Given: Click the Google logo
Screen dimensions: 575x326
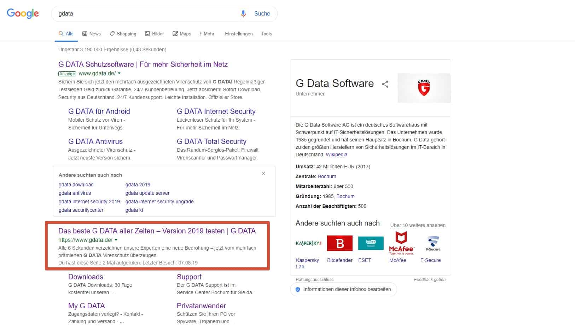Looking at the screenshot, I should tap(23, 13).
